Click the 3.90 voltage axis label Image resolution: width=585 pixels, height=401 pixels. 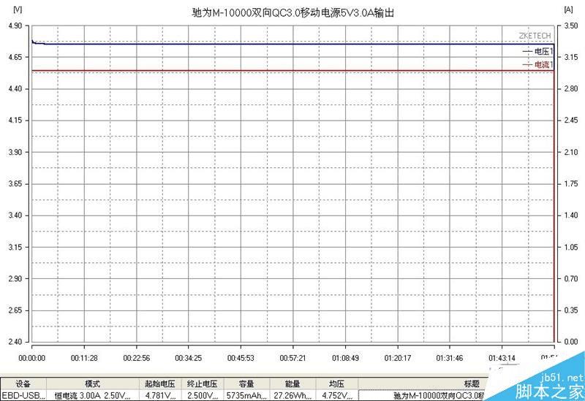15,152
